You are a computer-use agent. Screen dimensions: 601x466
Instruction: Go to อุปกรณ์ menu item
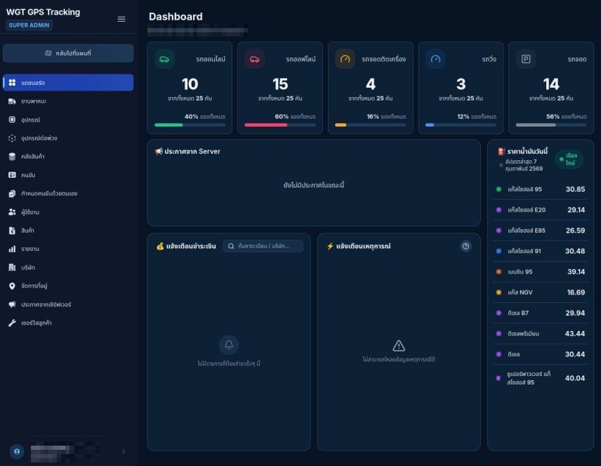(x=68, y=119)
